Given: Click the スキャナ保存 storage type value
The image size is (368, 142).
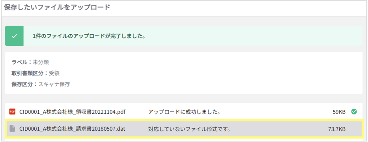Looking at the screenshot, I should point(54,84).
